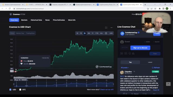Open the Overview tab
The image size is (173, 97).
point(14,20)
